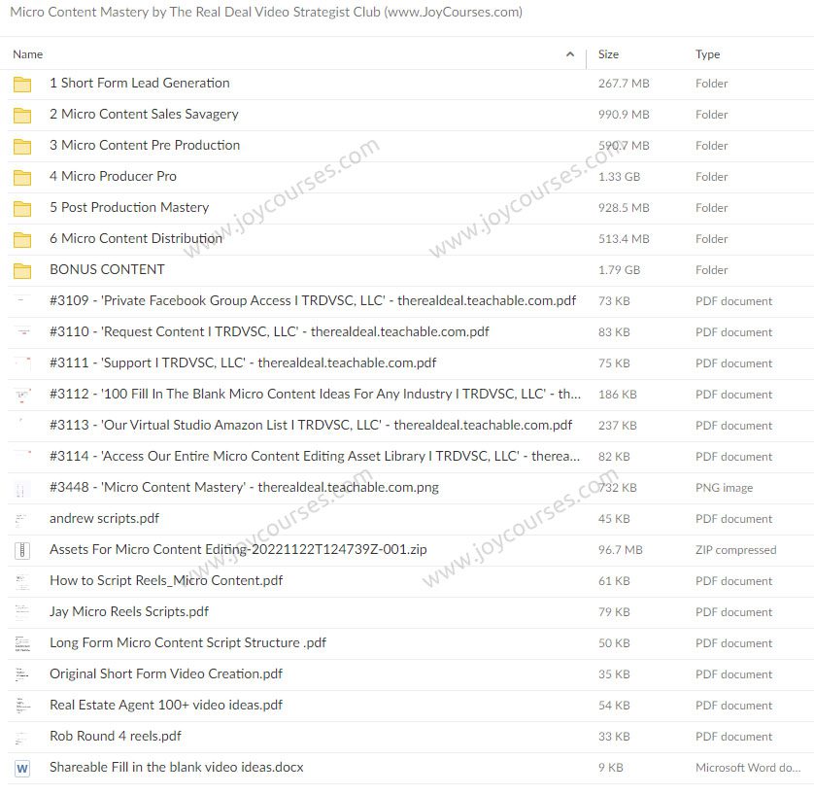The height and width of the screenshot is (794, 814).
Task: Click the 267.7 MB size value
Action: 624,84
